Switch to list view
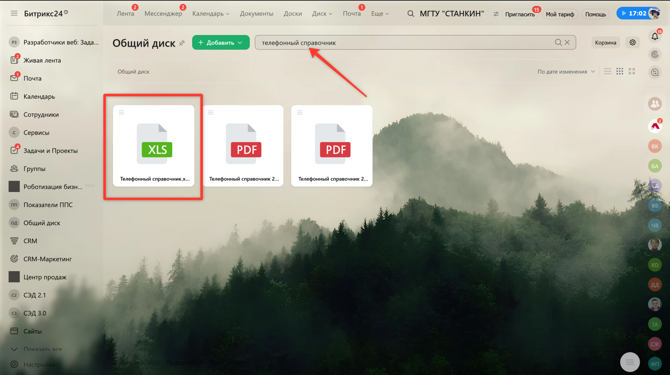The image size is (670, 375). point(607,71)
